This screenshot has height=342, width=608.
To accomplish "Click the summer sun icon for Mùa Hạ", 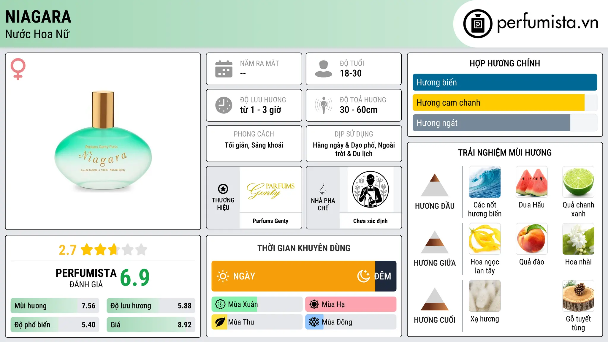I will pos(314,304).
